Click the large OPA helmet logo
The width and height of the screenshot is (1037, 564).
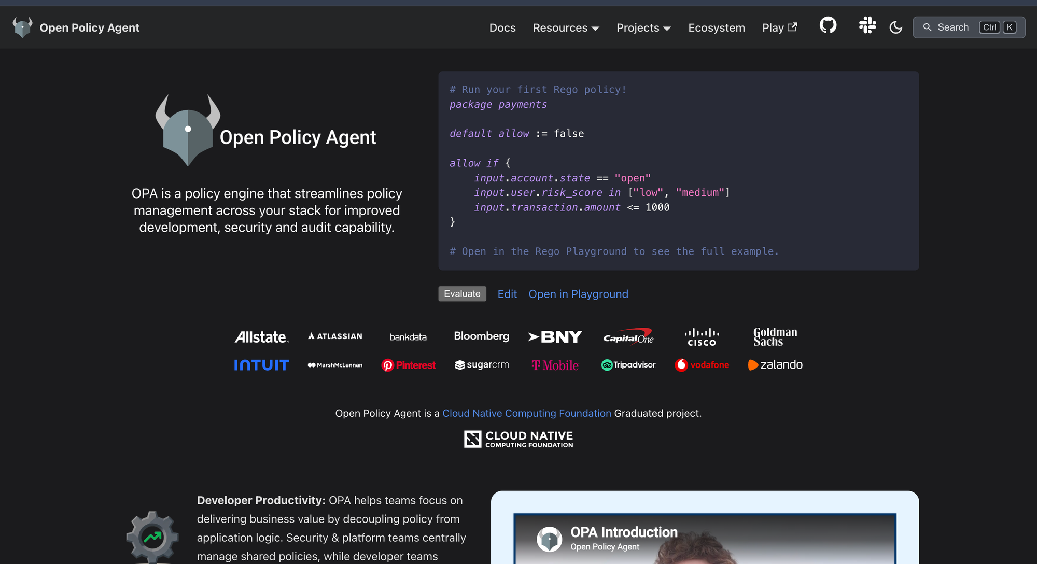[188, 130]
